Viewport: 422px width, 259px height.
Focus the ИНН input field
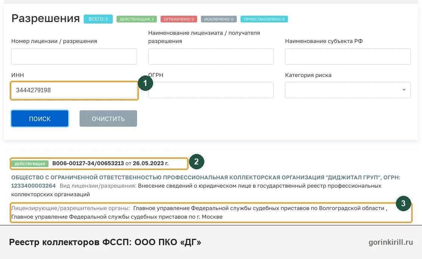point(74,90)
